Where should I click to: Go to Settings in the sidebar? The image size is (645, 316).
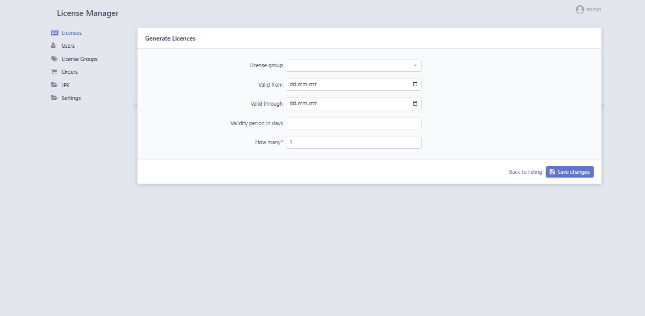[71, 98]
